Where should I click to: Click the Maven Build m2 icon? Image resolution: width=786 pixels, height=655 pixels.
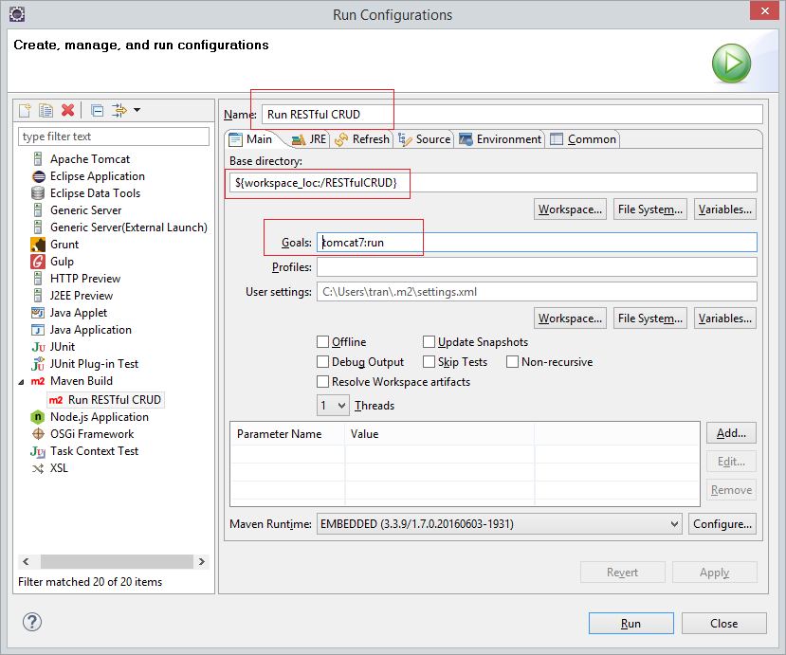pyautogui.click(x=38, y=381)
